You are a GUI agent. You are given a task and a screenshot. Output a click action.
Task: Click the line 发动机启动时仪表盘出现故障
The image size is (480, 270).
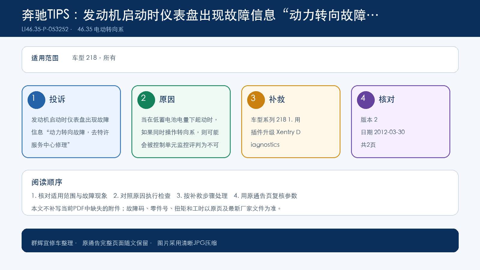(x=70, y=120)
